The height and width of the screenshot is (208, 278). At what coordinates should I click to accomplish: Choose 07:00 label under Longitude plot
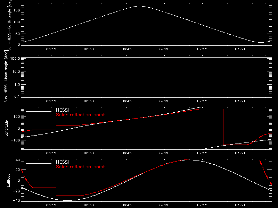(x=164, y=153)
